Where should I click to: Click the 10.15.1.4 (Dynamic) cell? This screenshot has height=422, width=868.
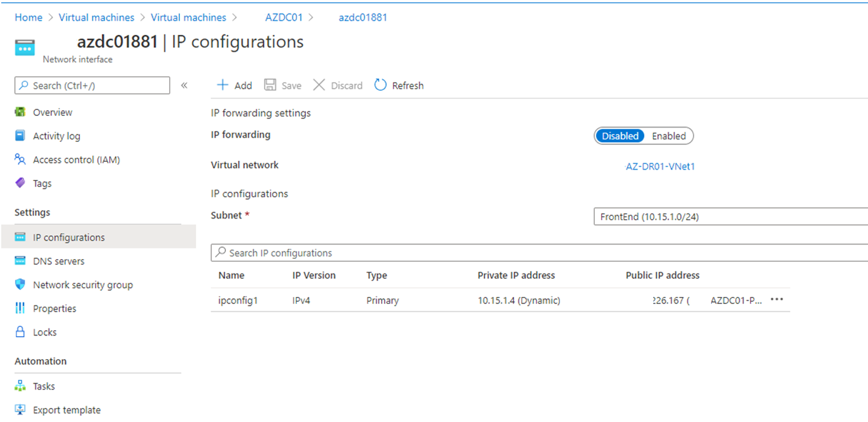519,300
